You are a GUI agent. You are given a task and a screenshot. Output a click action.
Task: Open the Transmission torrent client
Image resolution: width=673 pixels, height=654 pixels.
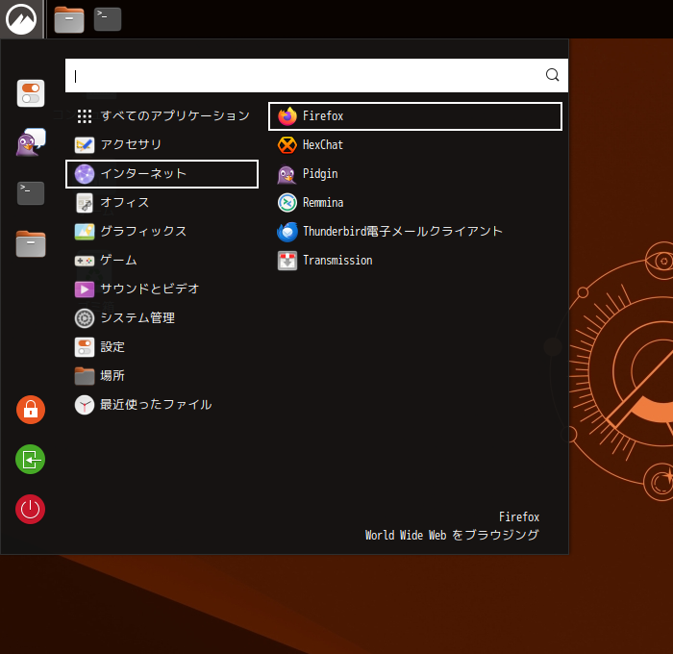click(415, 261)
